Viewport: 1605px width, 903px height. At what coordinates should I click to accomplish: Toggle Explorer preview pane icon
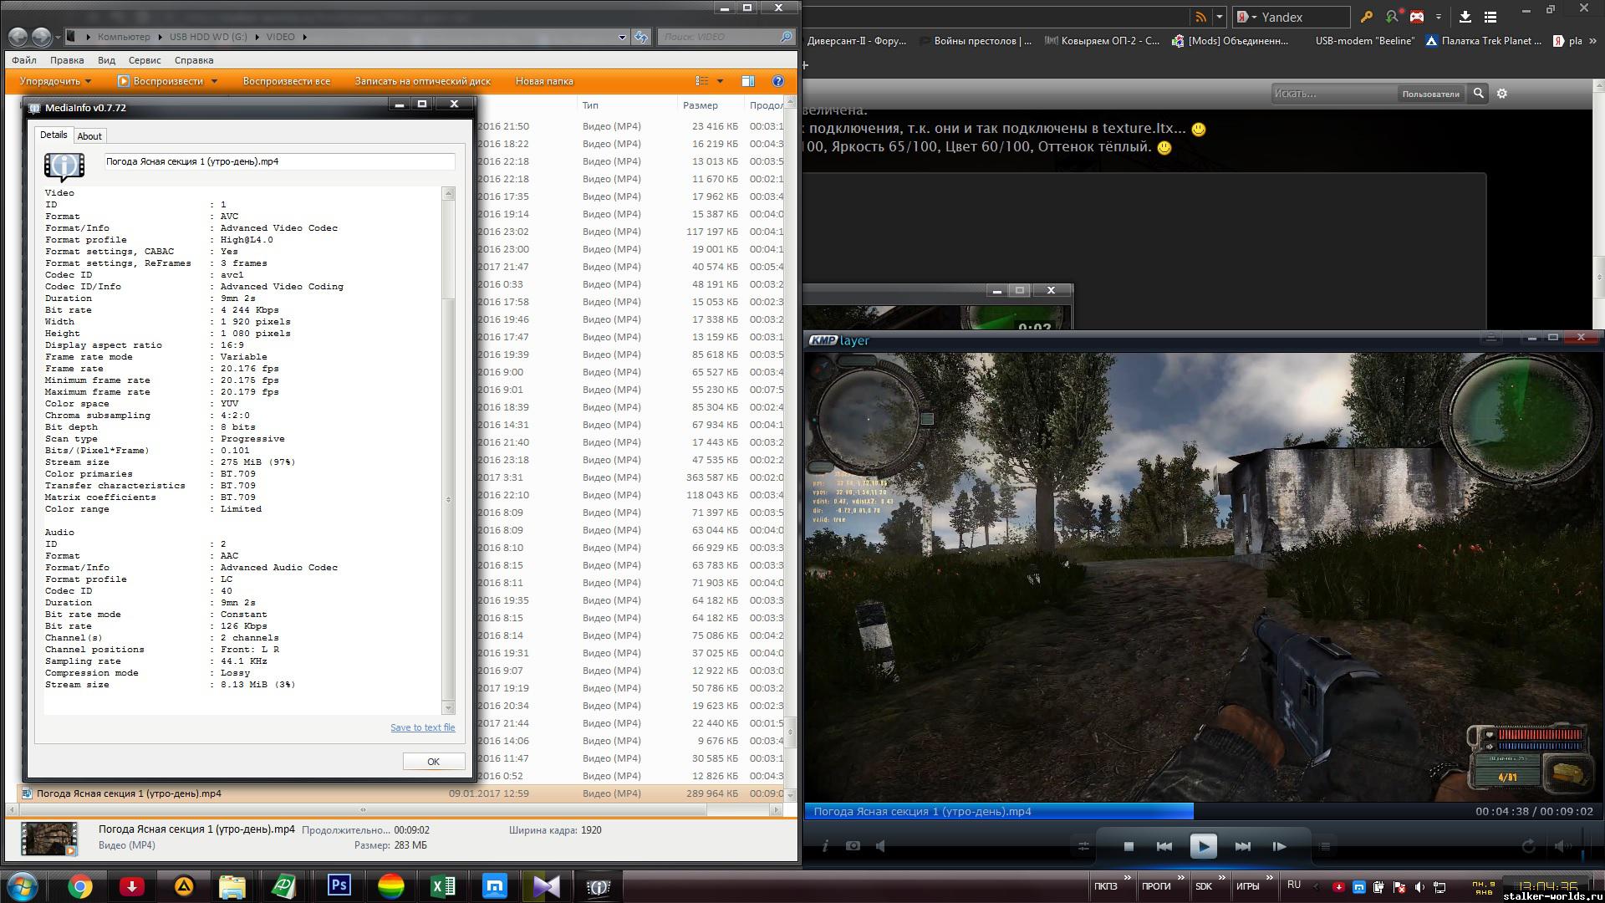pos(748,81)
